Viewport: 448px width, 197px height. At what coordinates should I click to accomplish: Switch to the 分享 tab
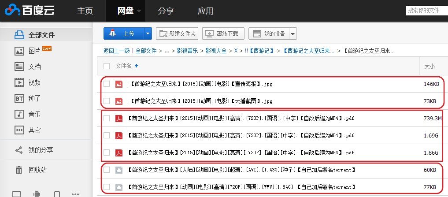166,11
